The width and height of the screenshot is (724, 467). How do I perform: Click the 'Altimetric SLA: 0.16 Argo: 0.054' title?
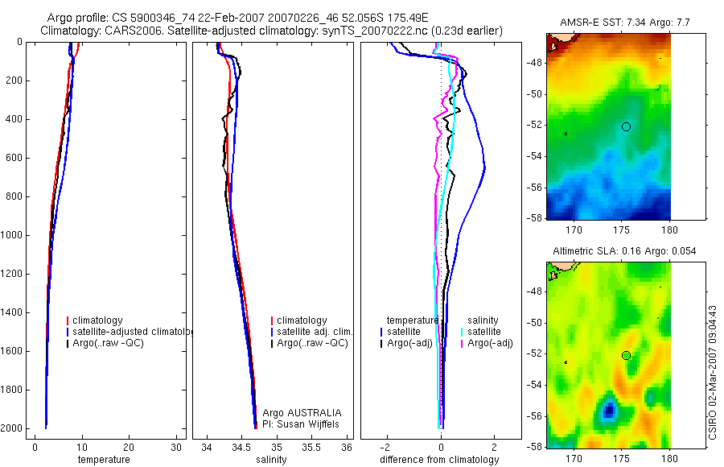(624, 251)
